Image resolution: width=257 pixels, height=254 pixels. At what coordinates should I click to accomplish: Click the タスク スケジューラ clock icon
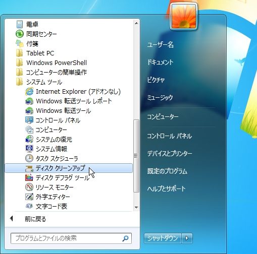coord(29,158)
